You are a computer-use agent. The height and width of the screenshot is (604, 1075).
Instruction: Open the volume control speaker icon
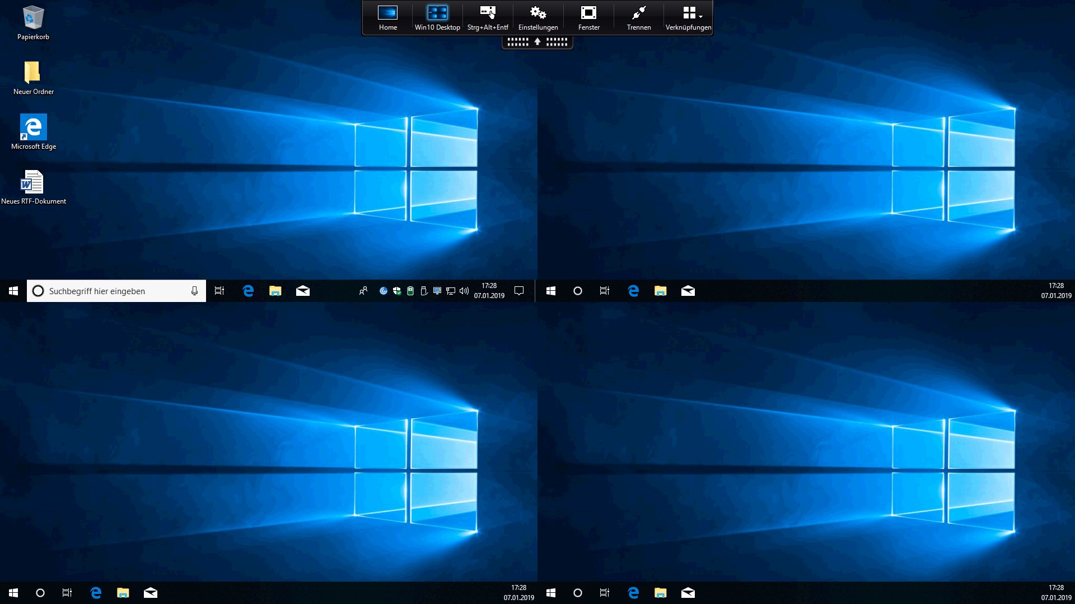(x=464, y=291)
